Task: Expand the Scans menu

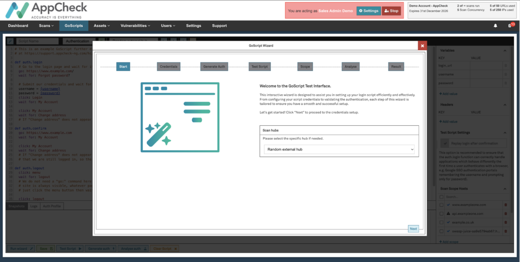Action: 46,26
